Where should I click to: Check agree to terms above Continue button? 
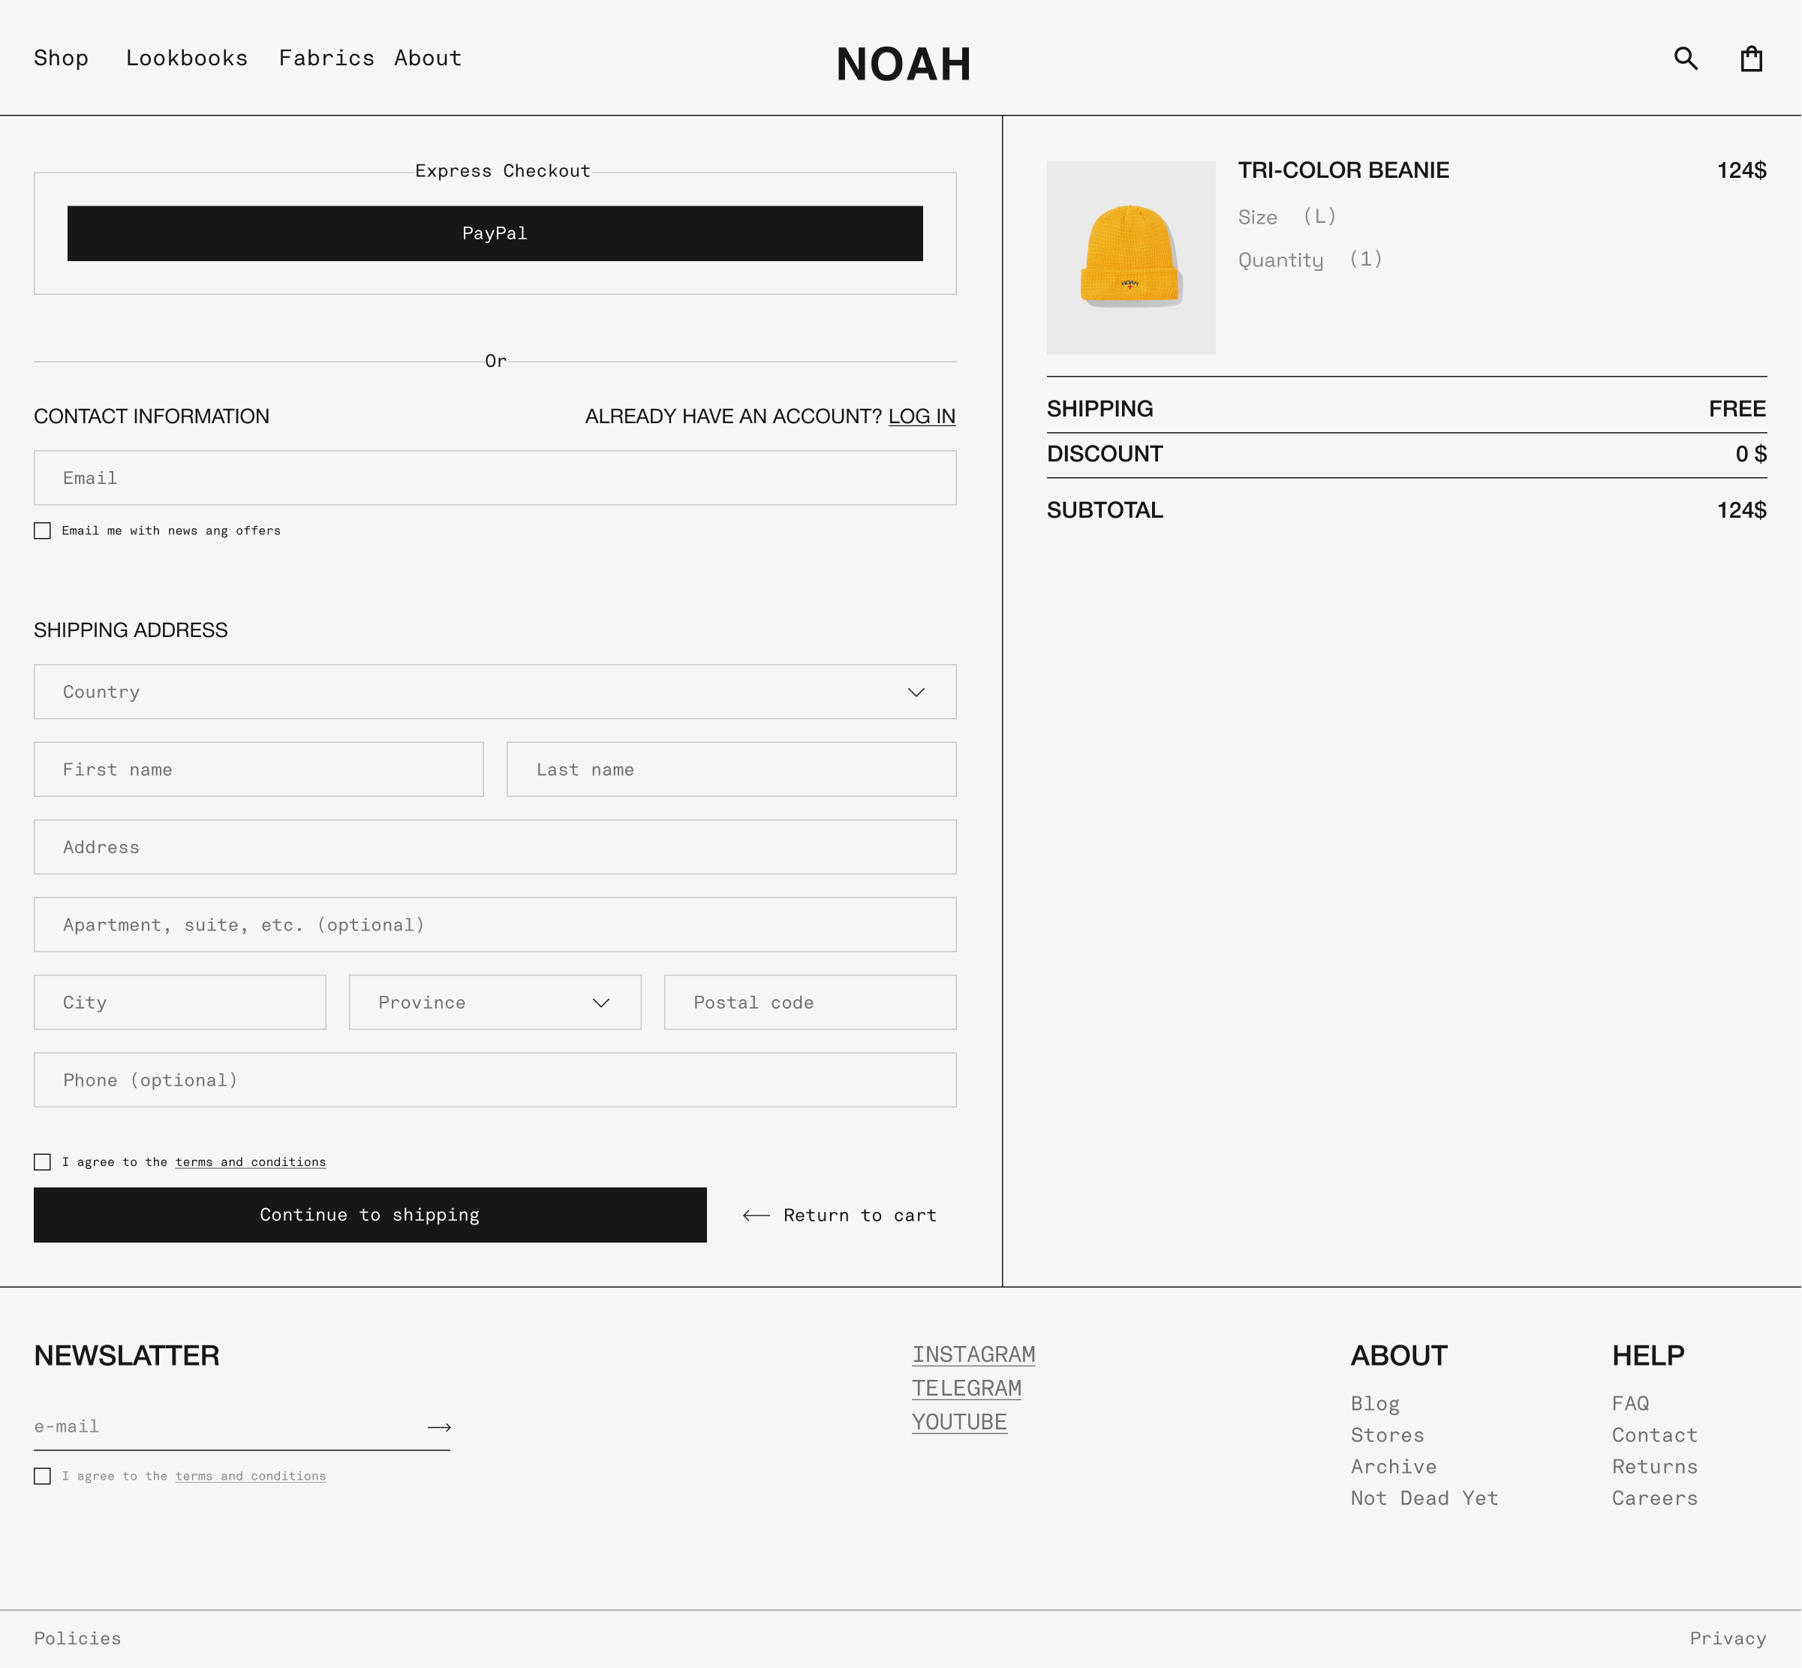point(43,1162)
